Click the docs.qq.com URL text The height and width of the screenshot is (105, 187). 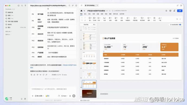point(49,6)
